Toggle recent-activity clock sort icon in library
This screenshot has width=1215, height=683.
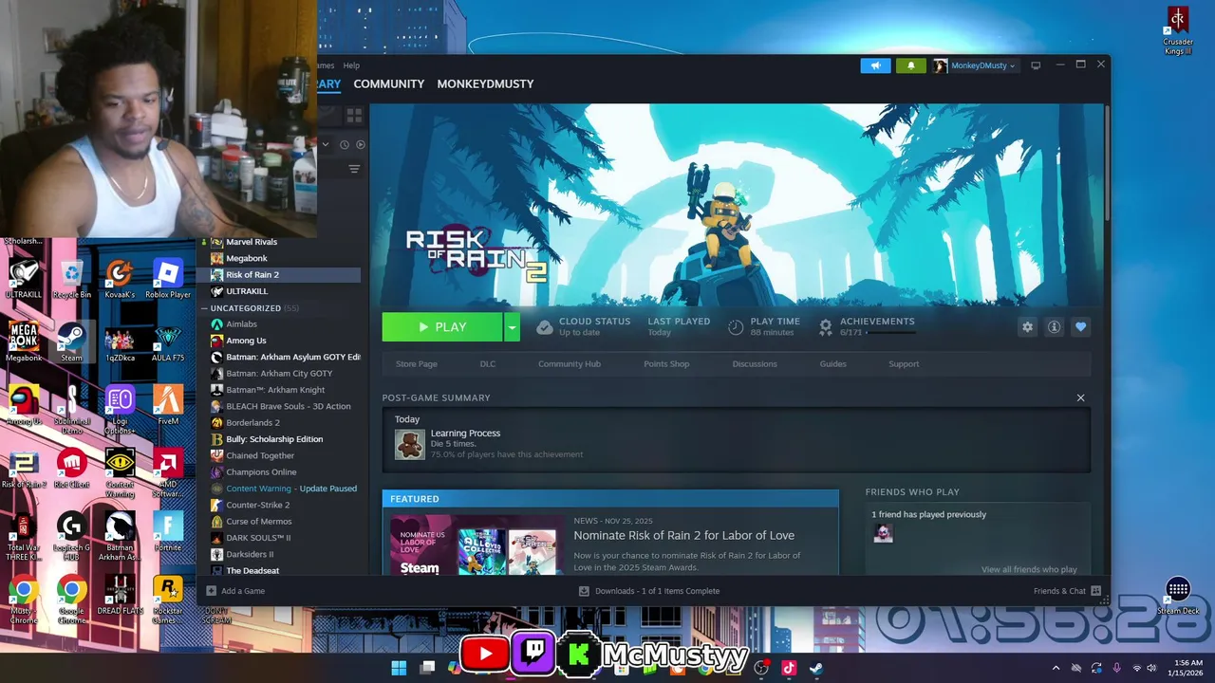pos(345,145)
